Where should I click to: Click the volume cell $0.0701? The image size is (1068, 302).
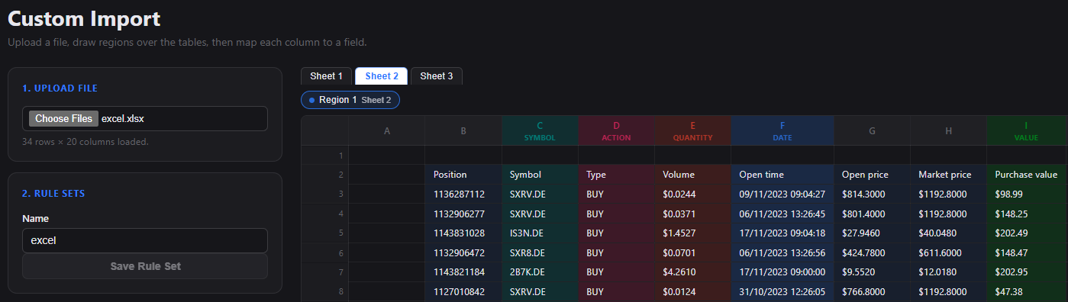point(692,252)
